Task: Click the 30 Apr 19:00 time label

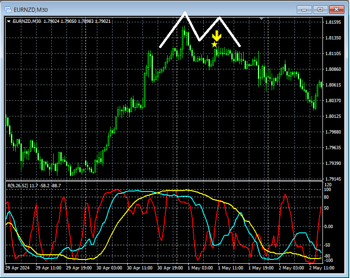Action: (170, 268)
